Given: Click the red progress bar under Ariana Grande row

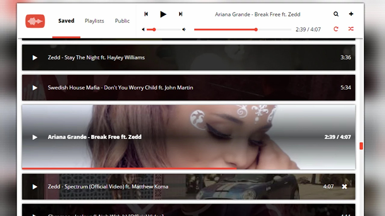Looking at the screenshot, I should [x=129, y=168].
